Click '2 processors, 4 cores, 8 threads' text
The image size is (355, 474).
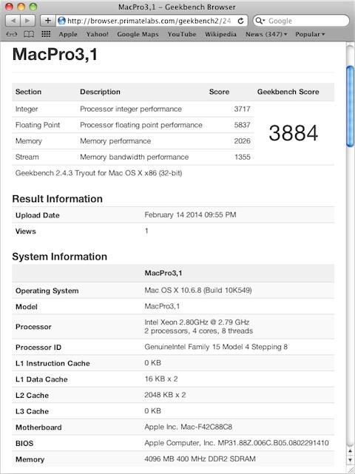click(199, 331)
